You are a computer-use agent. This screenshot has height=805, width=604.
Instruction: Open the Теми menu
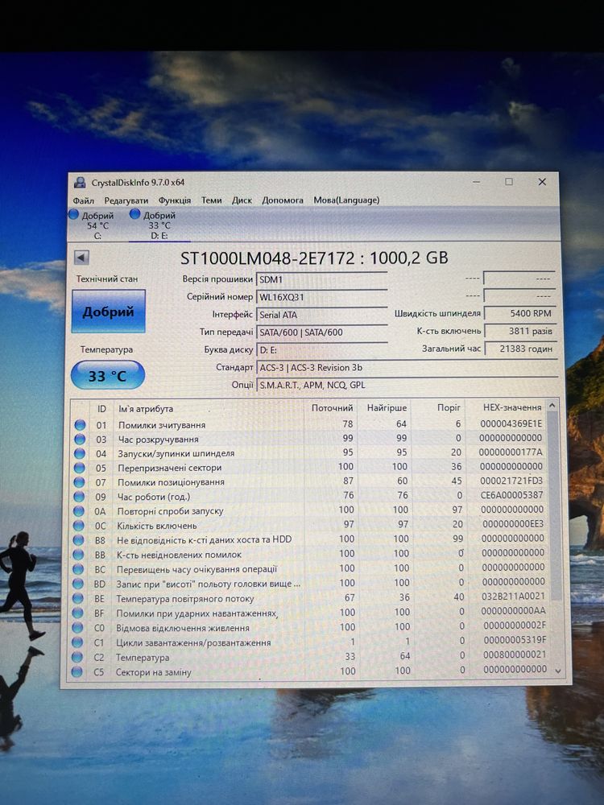pyautogui.click(x=211, y=200)
